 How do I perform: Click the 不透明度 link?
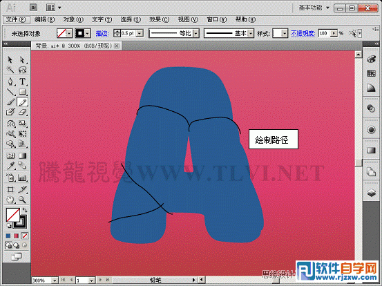point(303,33)
